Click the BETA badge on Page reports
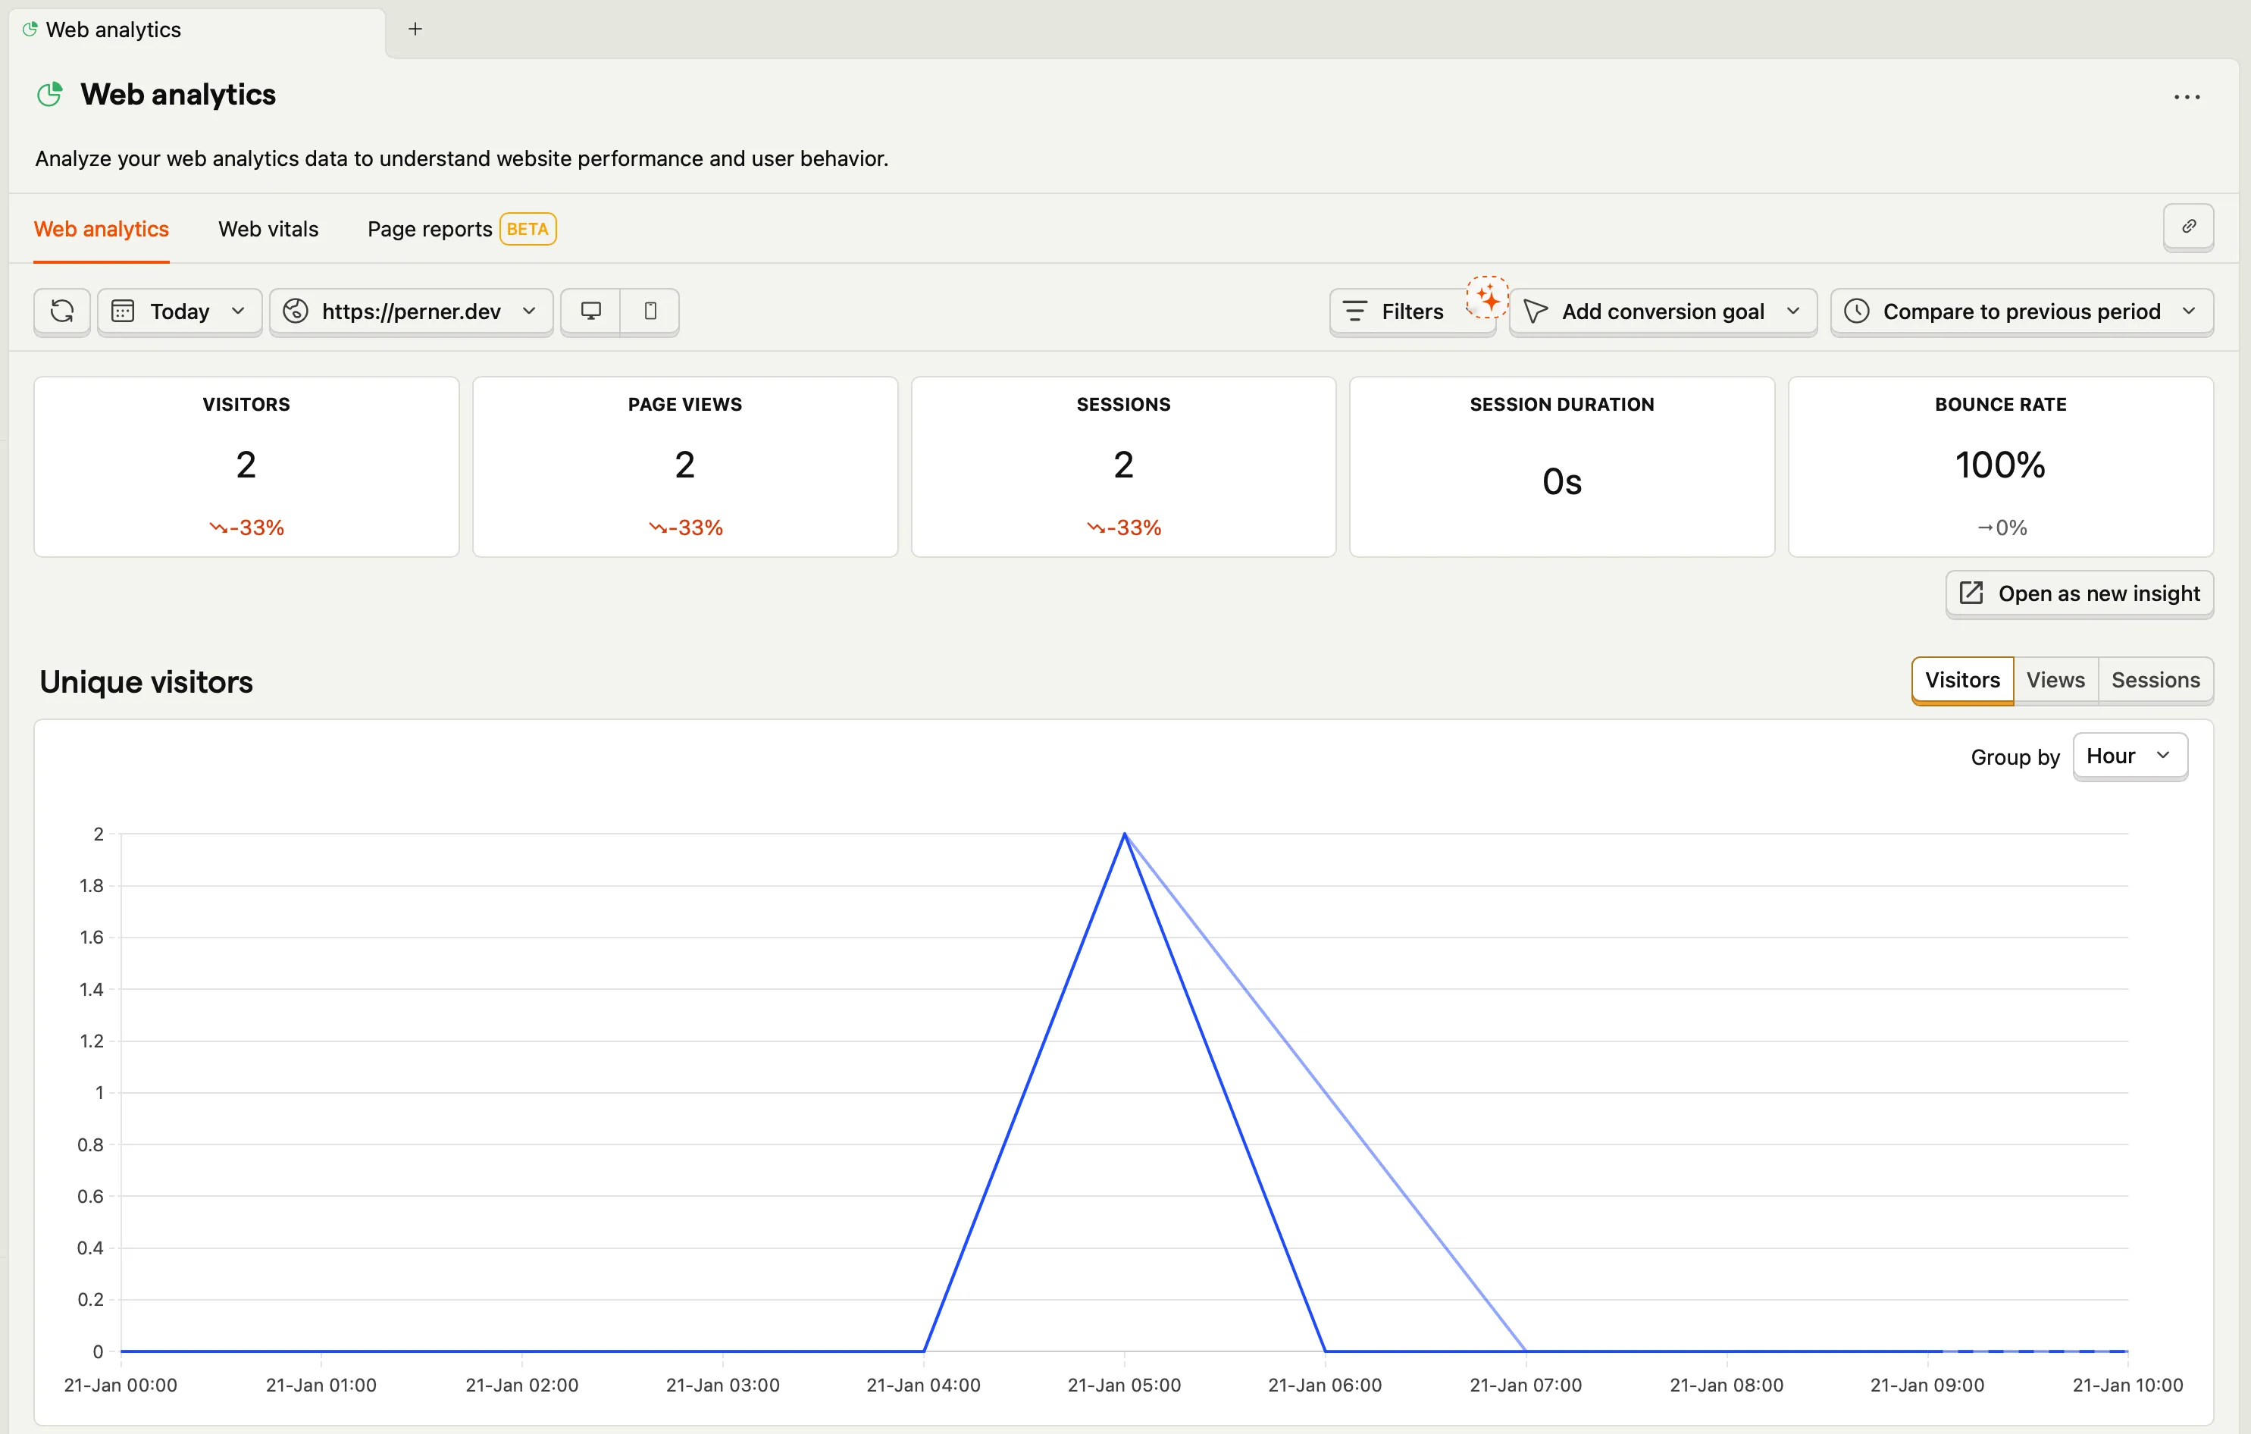This screenshot has width=2251, height=1434. coord(528,229)
